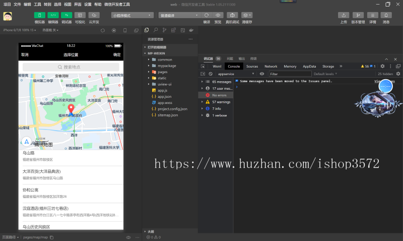Open project details (详情)
The image size is (403, 241).
coord(373,15)
